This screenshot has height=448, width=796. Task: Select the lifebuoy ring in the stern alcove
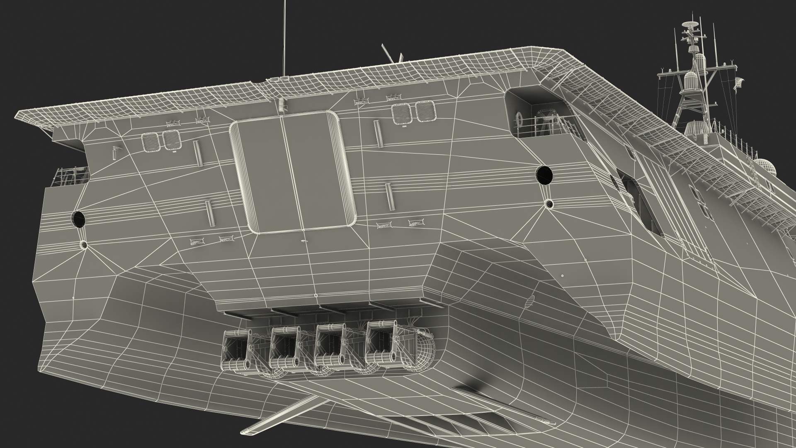click(x=519, y=120)
